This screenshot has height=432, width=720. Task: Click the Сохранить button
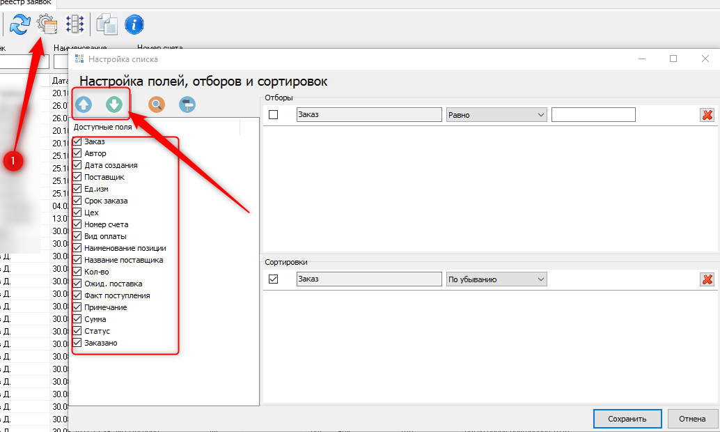point(627,419)
